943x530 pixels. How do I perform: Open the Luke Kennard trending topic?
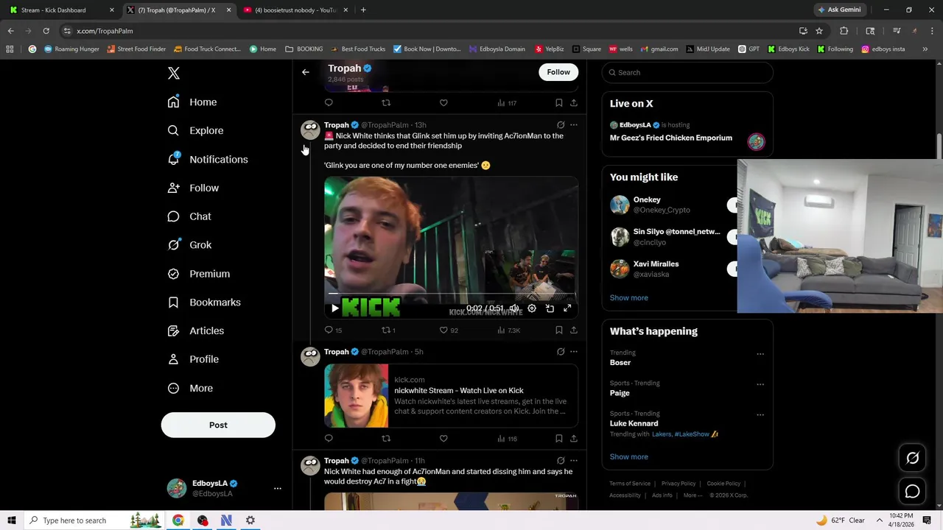[634, 423]
